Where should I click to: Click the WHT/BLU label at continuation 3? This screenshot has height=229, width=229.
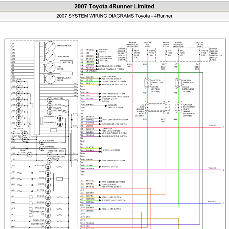[212, 201]
